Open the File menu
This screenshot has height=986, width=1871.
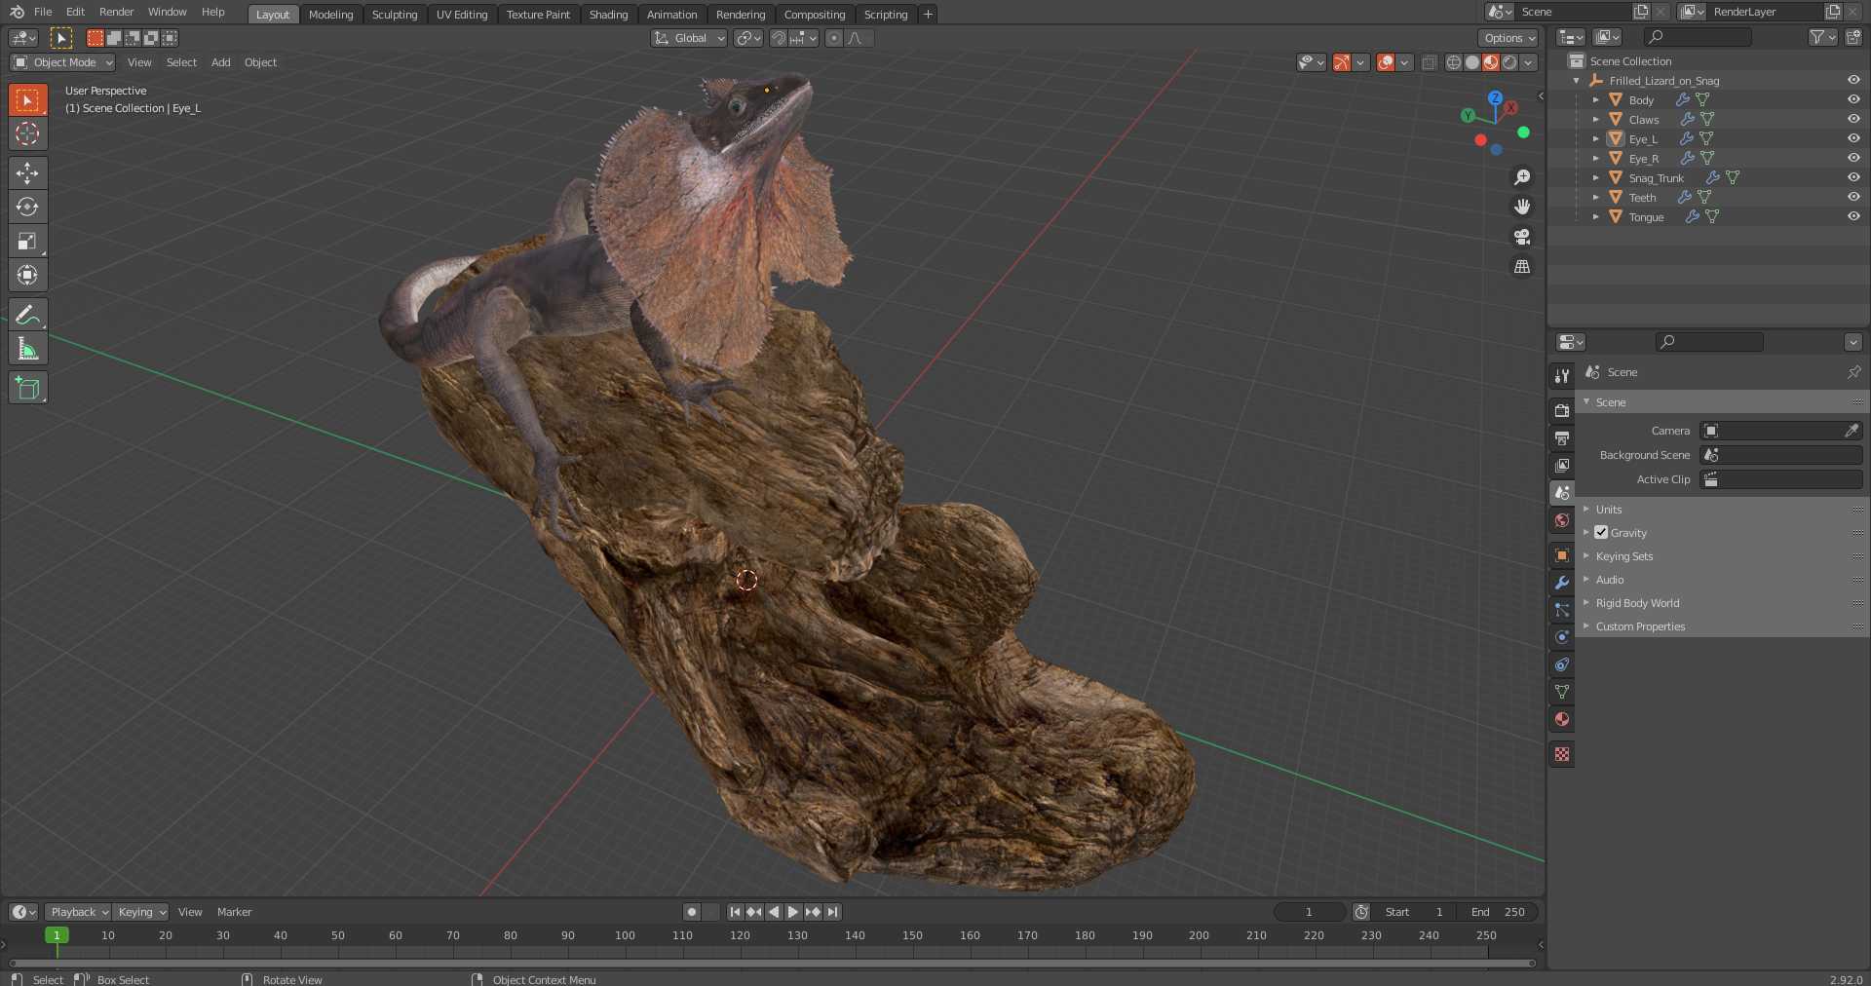coord(43,12)
